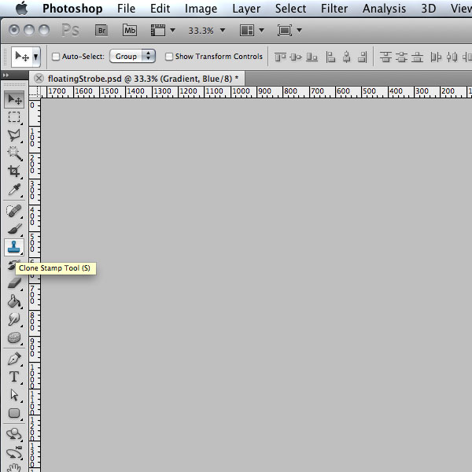The image size is (472, 472).
Task: Select the Rectangular Marquee tool
Action: (14, 117)
